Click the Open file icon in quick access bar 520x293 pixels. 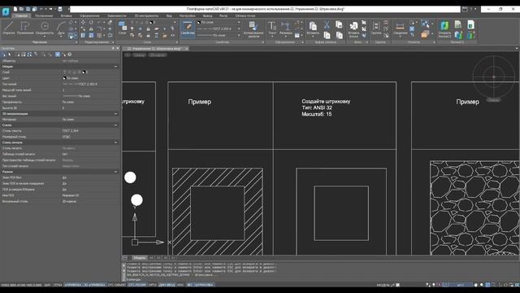click(x=22, y=9)
